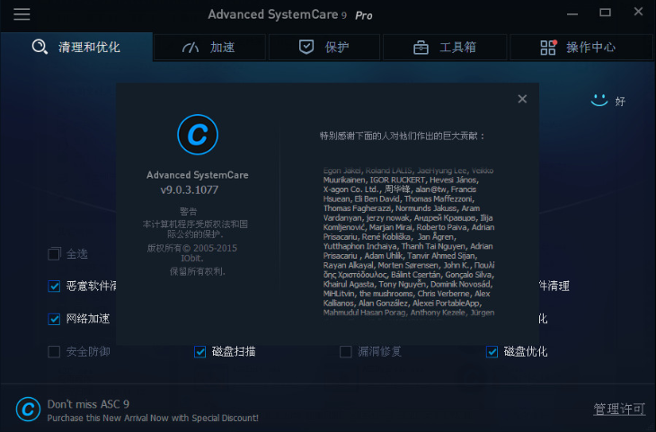Click the Don't miss ASC 9 promotion
Screen dimensions: 656x432
(153, 410)
